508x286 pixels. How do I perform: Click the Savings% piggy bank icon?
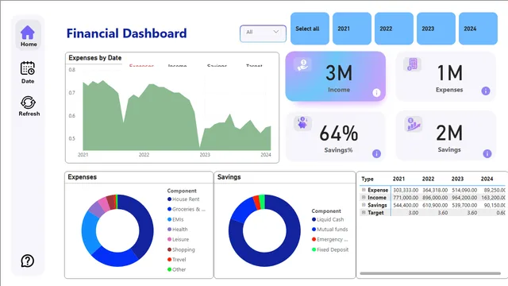click(302, 123)
